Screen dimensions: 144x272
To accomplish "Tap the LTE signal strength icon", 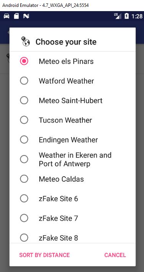I will click(118, 16).
